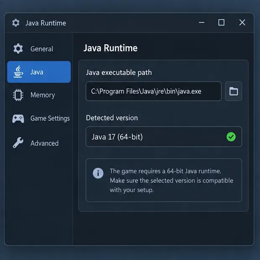Maximize the Java Runtime window

221,22
